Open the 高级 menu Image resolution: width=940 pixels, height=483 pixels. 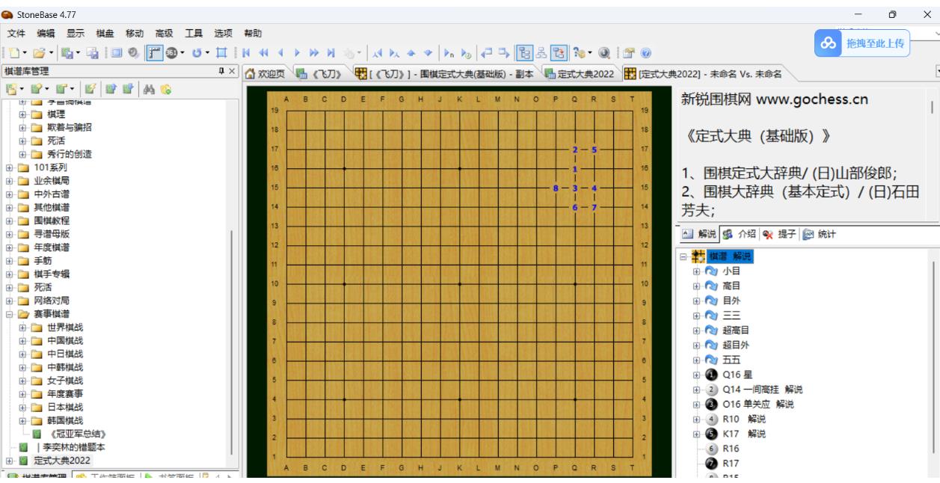(165, 34)
